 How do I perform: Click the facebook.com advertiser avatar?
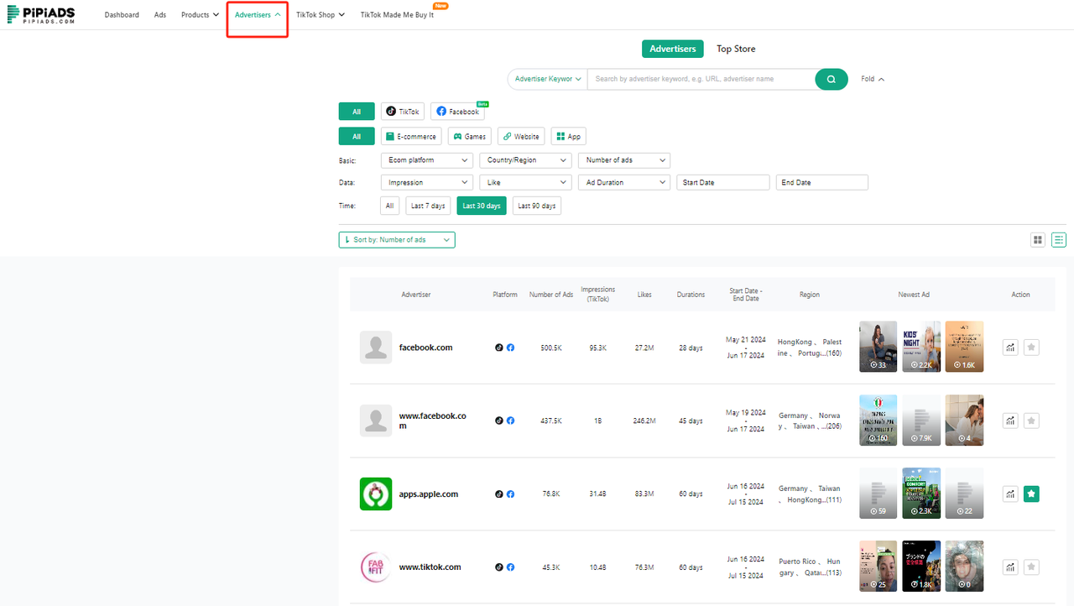point(376,347)
